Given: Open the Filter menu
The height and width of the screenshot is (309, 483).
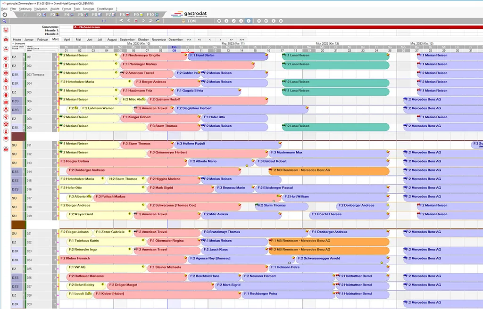Looking at the screenshot, I should tap(13, 9).
